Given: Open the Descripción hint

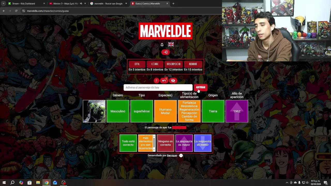Looking at the screenshot, I should 174,64.
